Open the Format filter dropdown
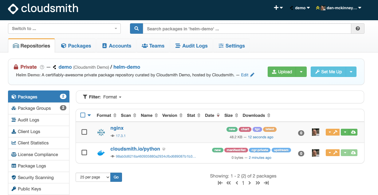 [112, 97]
